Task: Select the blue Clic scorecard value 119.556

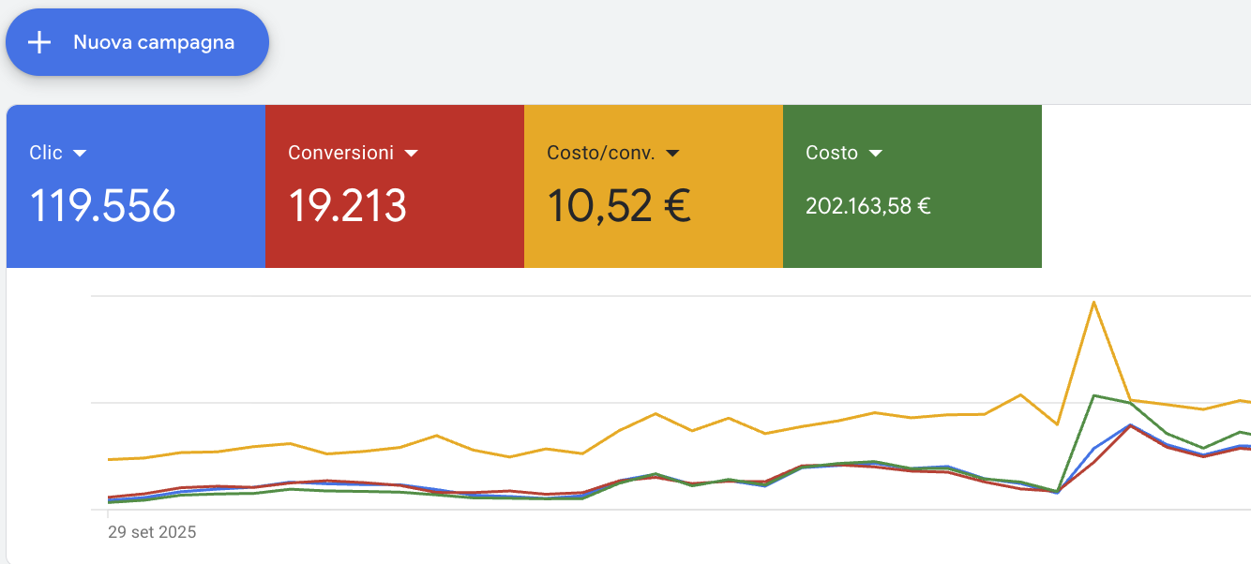Action: 102,206
